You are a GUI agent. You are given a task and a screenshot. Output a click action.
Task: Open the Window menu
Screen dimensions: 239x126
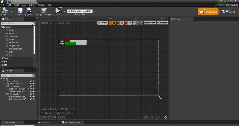click(41, 5)
